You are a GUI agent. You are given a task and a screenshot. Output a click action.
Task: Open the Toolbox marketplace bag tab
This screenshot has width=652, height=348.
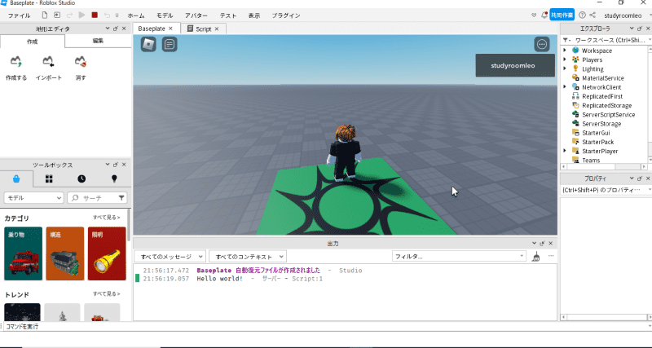click(x=16, y=178)
